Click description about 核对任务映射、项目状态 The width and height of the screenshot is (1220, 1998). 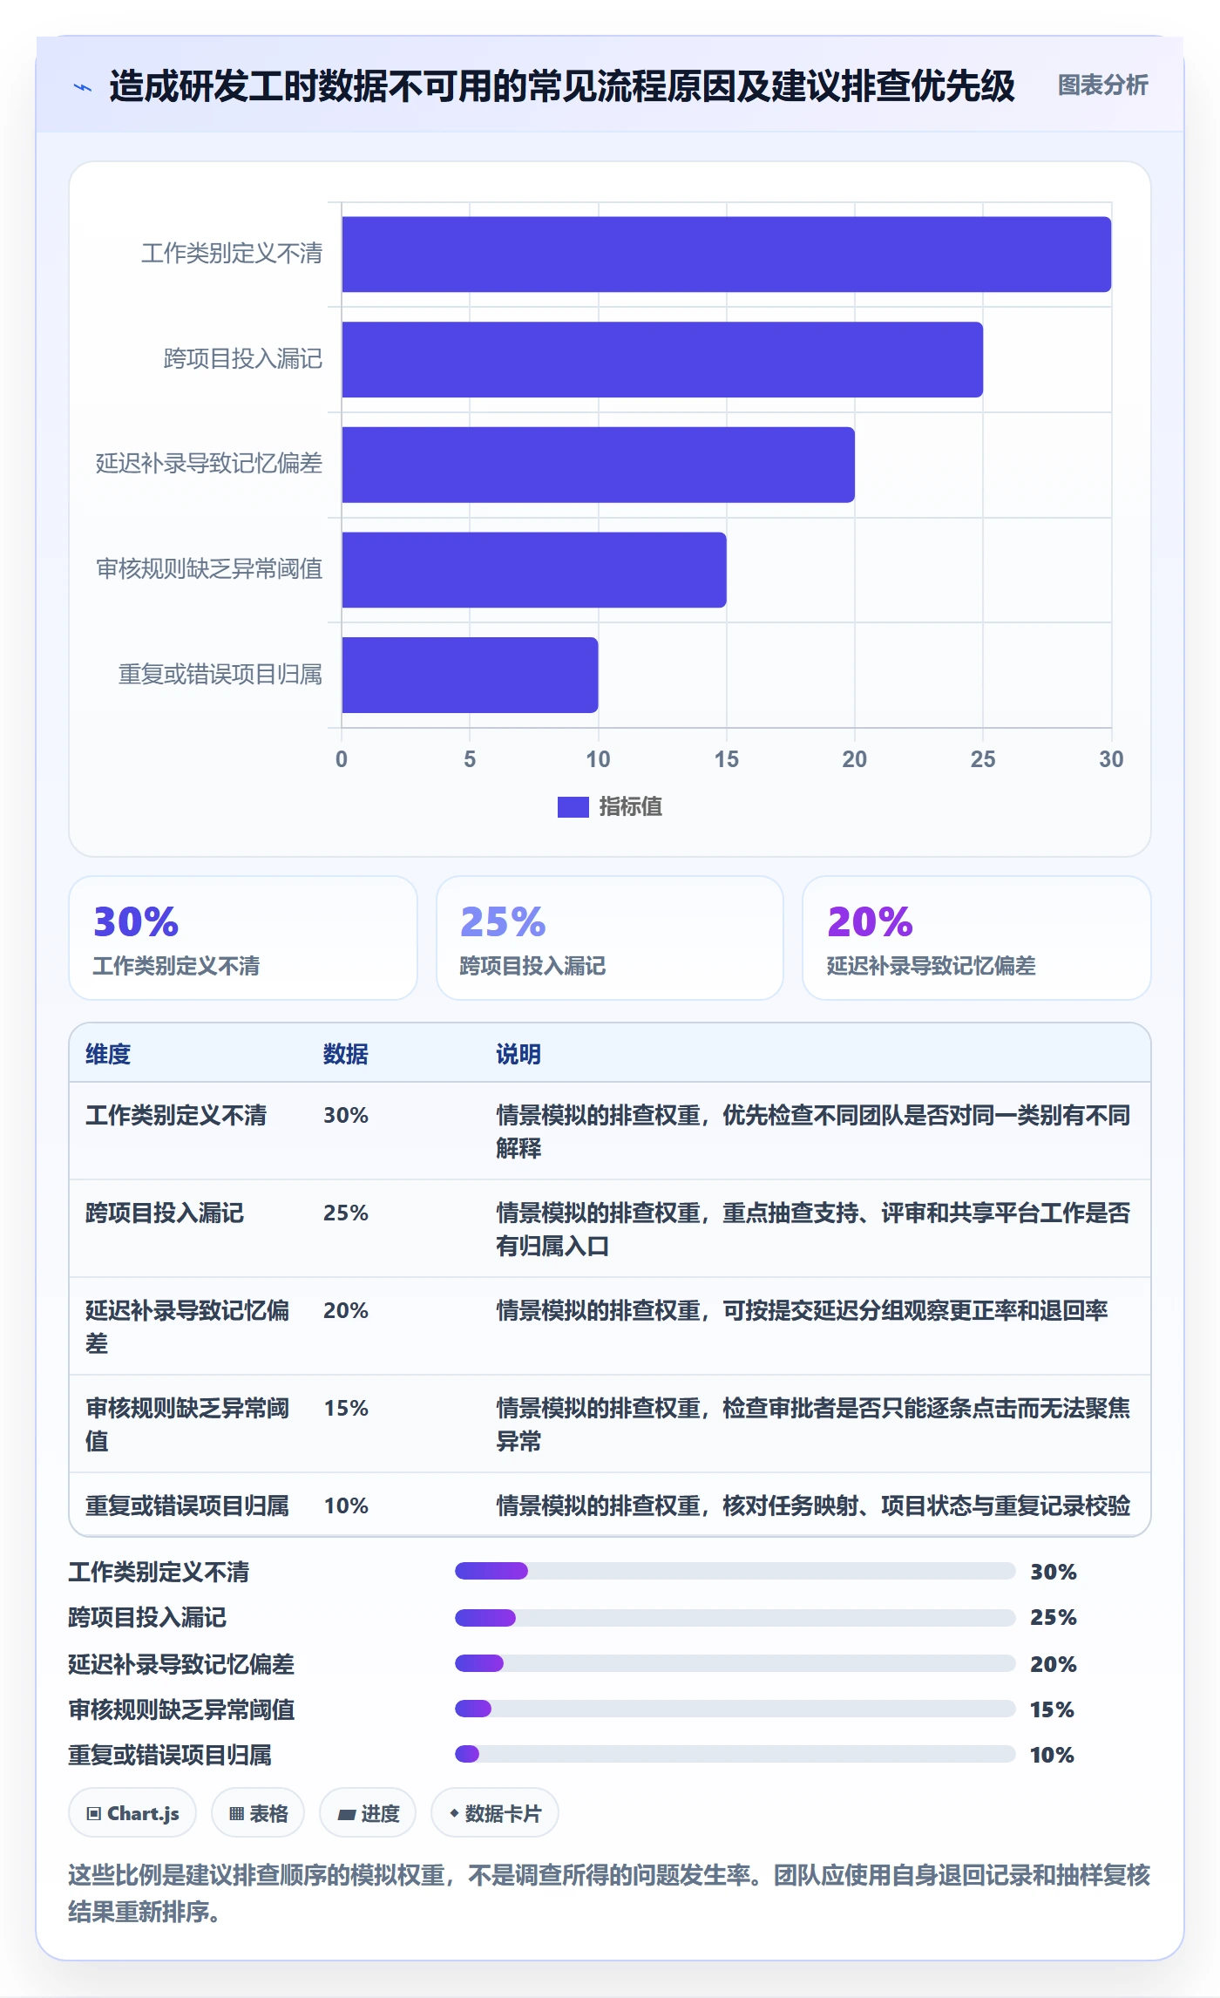tap(813, 1505)
